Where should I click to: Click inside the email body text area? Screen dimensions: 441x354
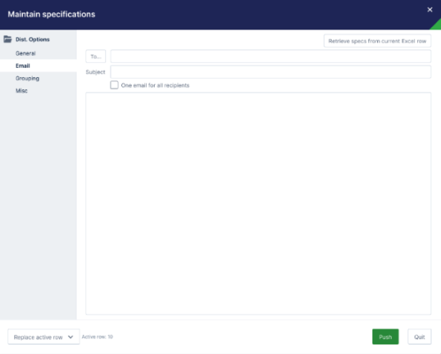[x=258, y=203]
